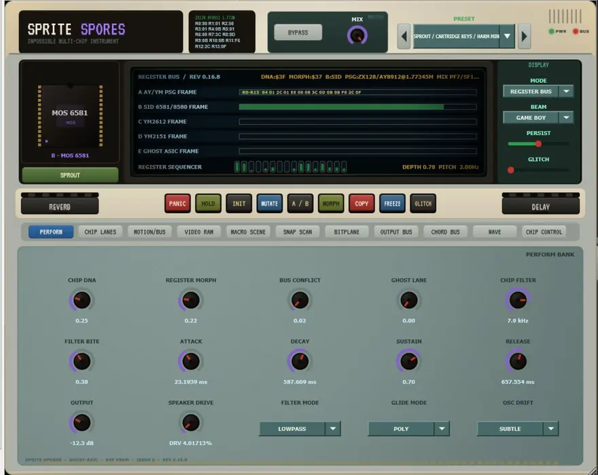Switch to the OUTPUT BUS tab
Viewport: 598px width, 475px height.
396,231
